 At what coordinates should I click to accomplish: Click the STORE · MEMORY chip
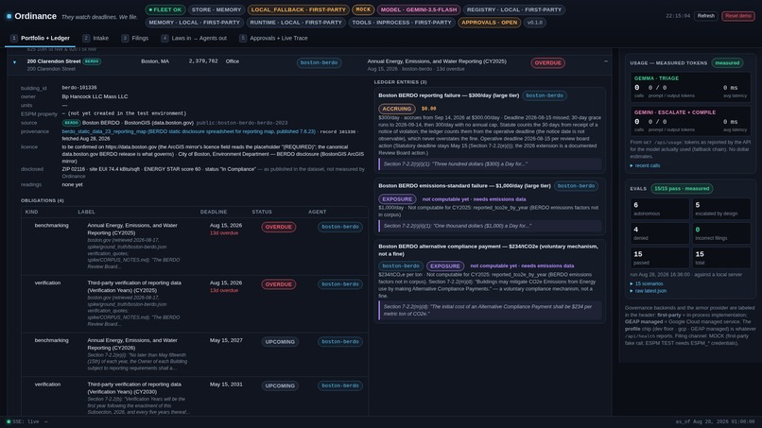[x=216, y=9]
